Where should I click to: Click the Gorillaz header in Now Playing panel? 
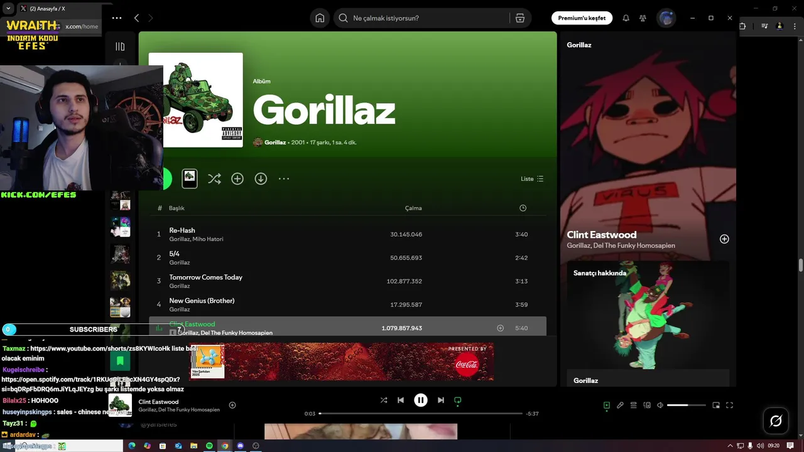[x=579, y=45]
